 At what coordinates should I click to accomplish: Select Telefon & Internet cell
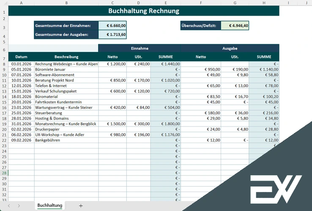click(66, 86)
